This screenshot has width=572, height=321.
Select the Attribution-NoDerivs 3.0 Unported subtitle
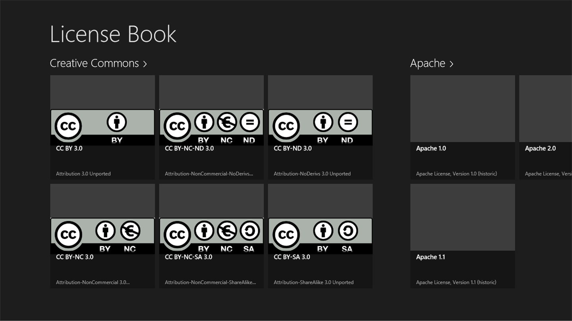tap(312, 174)
